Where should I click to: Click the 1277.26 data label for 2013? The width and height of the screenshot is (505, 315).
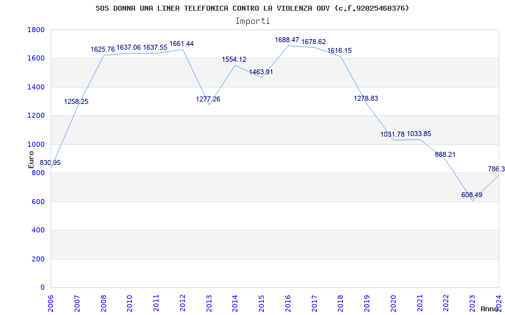(x=208, y=100)
